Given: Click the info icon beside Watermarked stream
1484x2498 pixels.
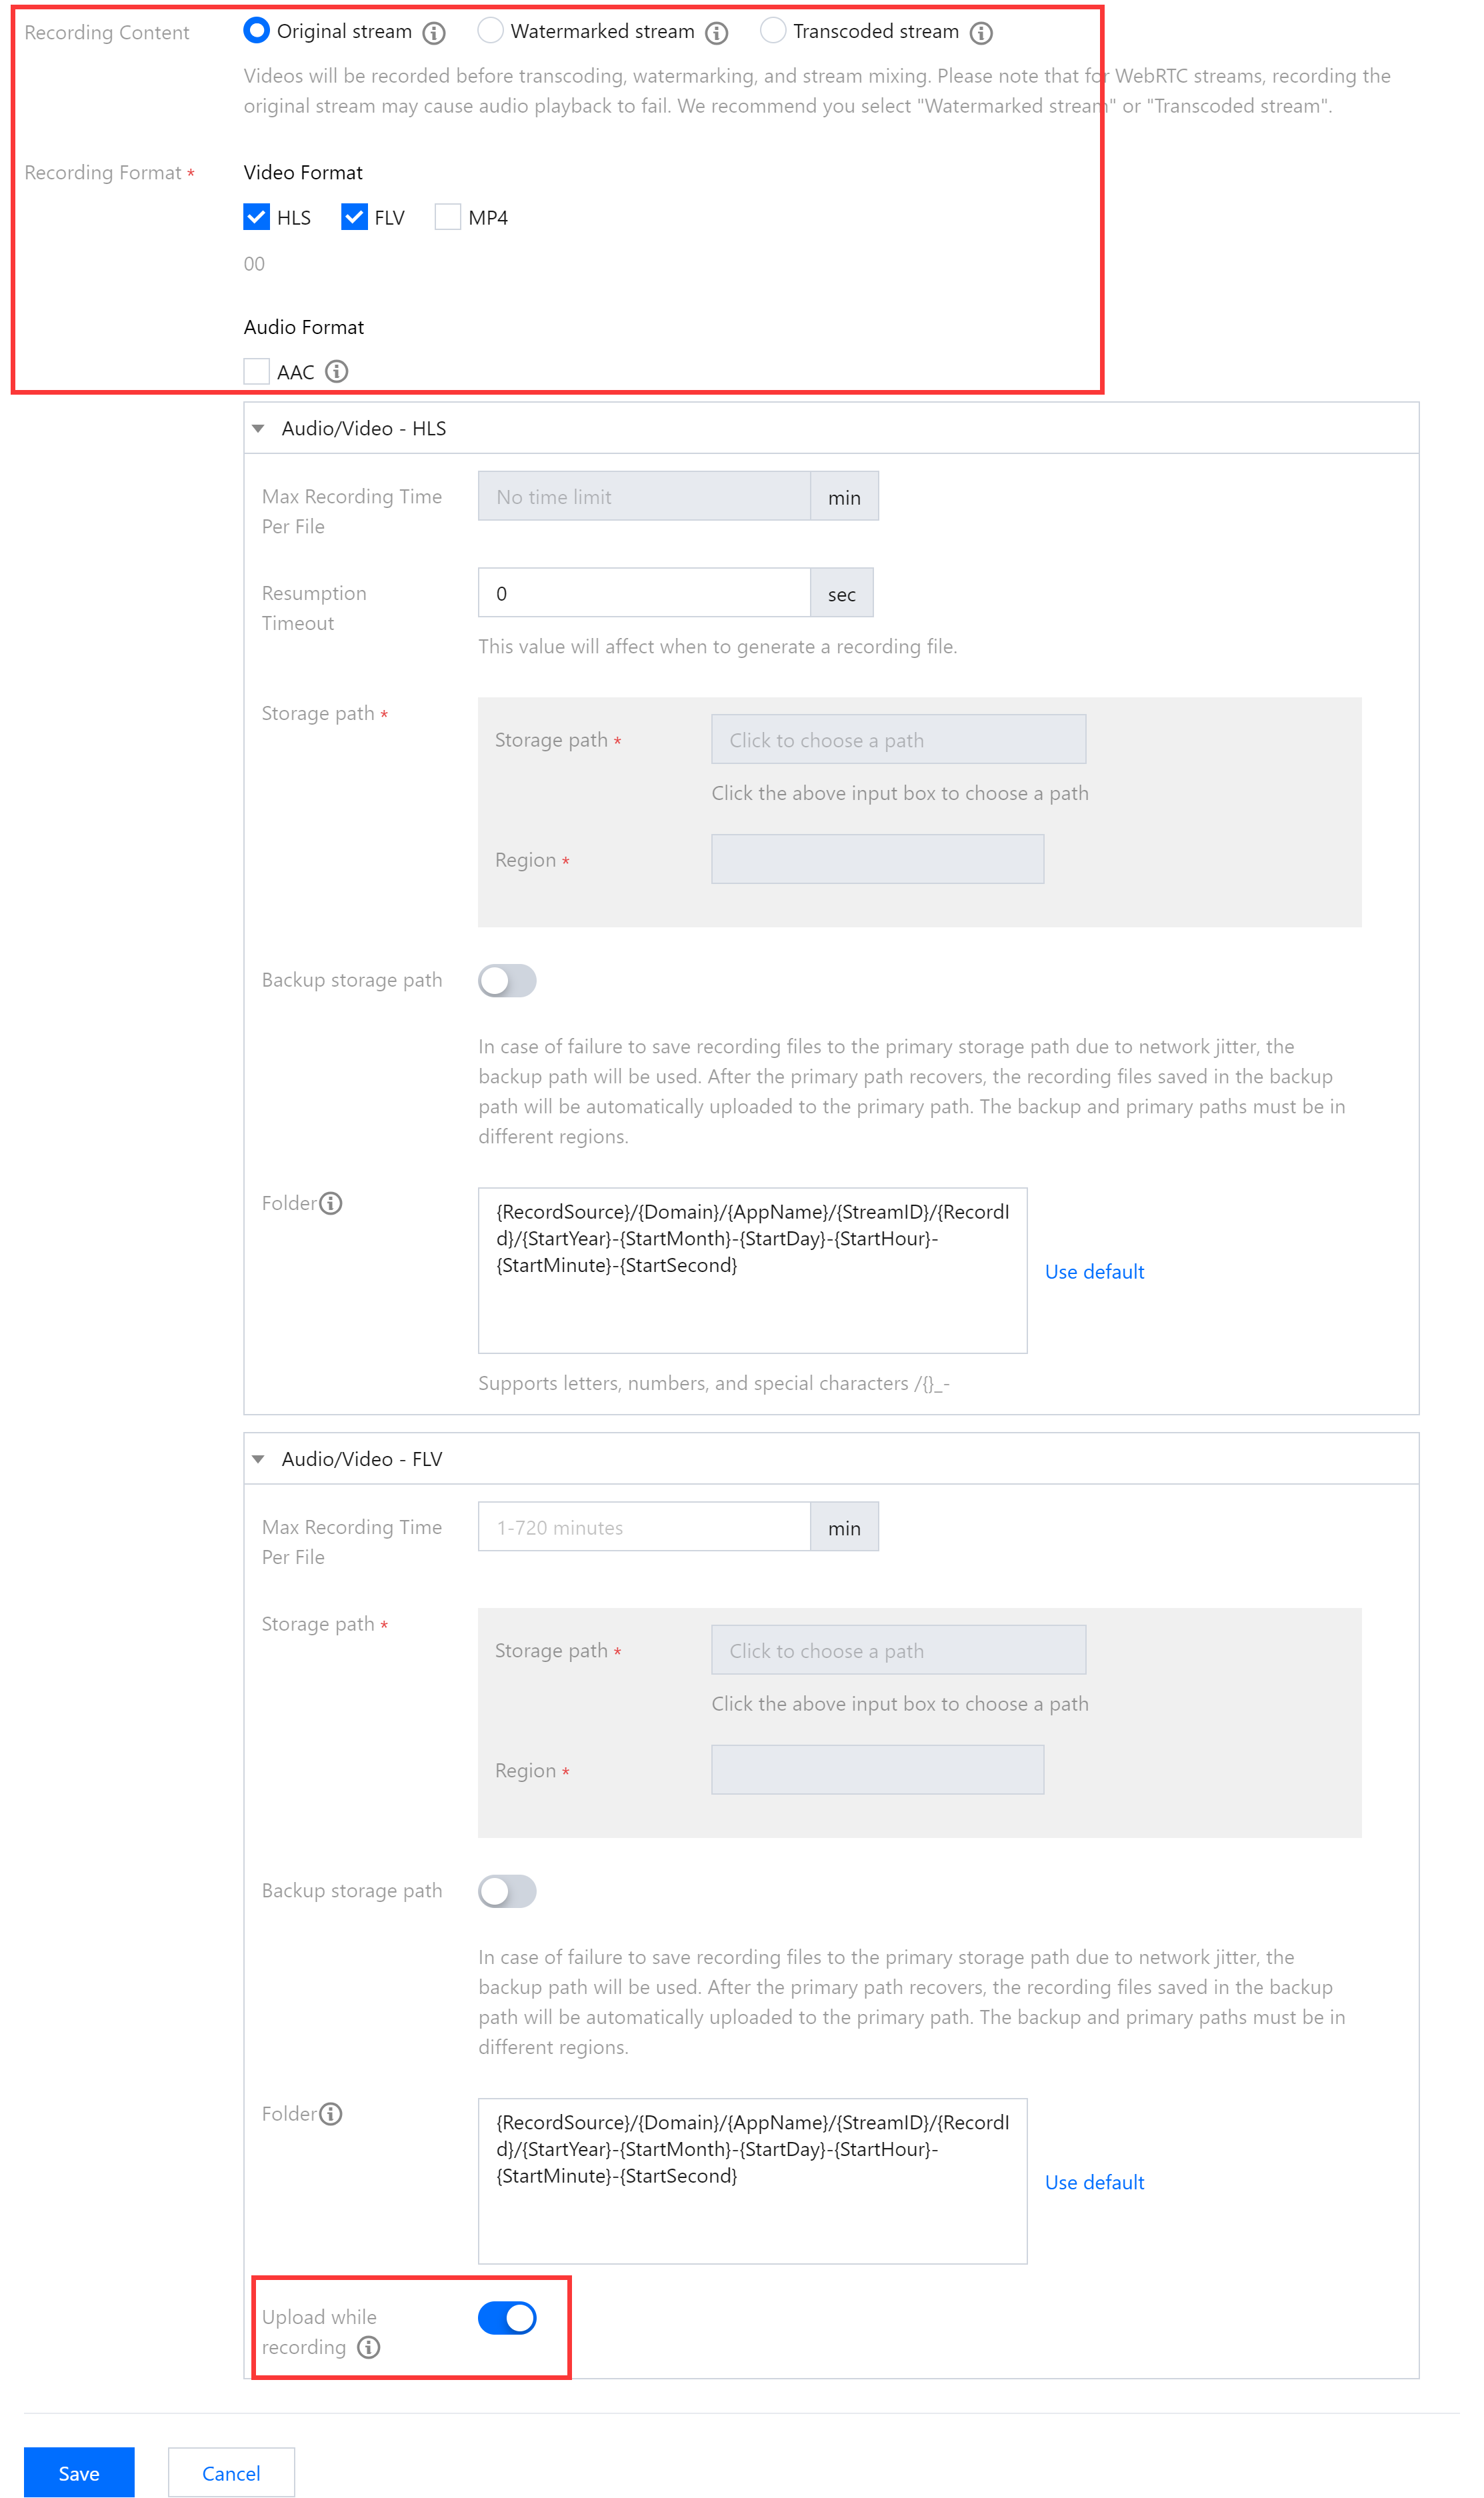Looking at the screenshot, I should (x=716, y=32).
